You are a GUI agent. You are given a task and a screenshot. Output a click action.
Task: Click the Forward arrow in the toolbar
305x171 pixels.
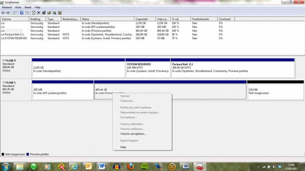8,13
